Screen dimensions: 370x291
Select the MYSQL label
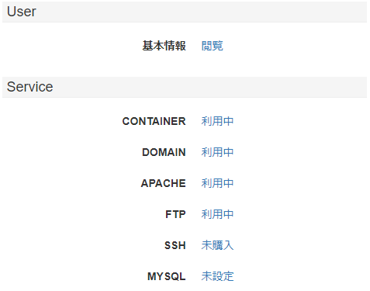[x=167, y=276]
